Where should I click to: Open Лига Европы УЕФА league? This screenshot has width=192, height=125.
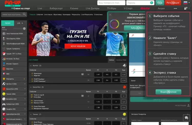(14, 39)
